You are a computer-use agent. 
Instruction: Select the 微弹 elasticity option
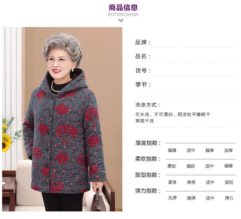191,198
